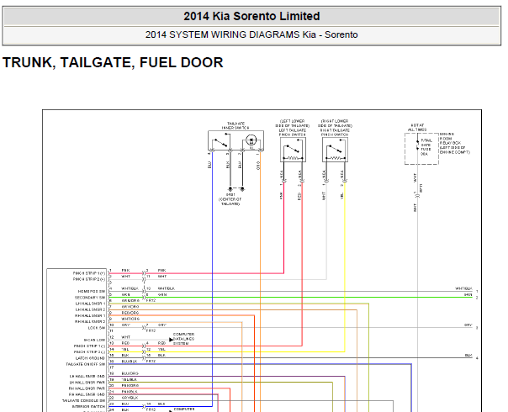
Task: Select the "2014 Kia Sorento Limited" title
Action: tap(251, 16)
